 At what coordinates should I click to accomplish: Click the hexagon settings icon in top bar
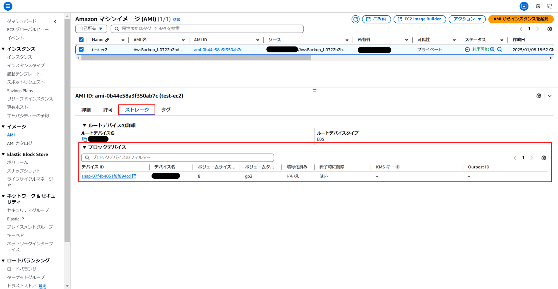[538, 6]
